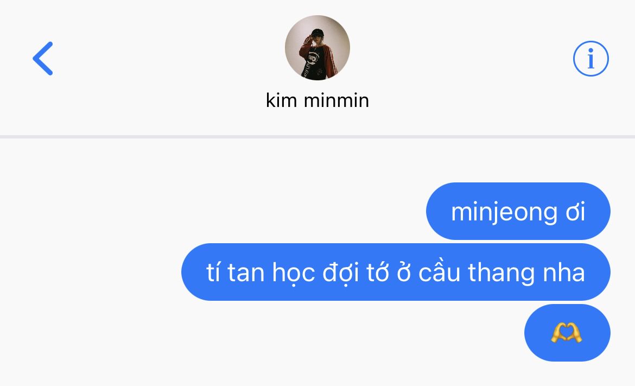Open kim minmin's profile picture
Screen dimensions: 635x386
[x=317, y=48]
